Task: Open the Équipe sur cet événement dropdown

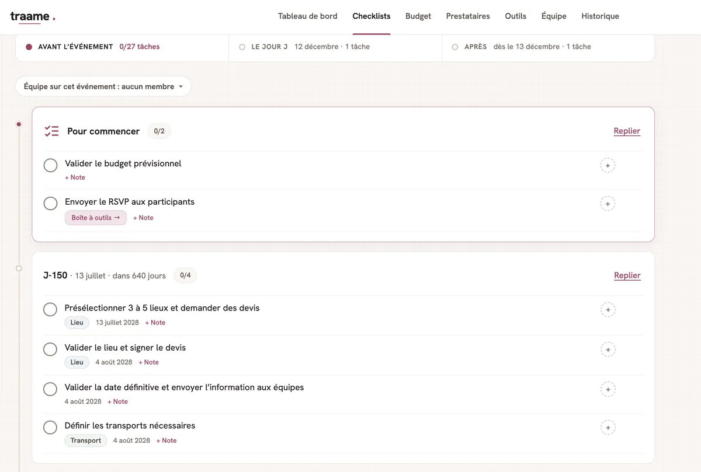Action: pos(103,86)
